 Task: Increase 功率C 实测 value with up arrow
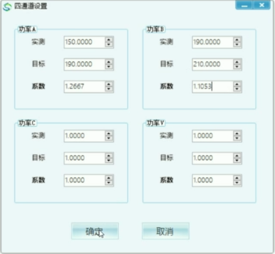(109, 133)
